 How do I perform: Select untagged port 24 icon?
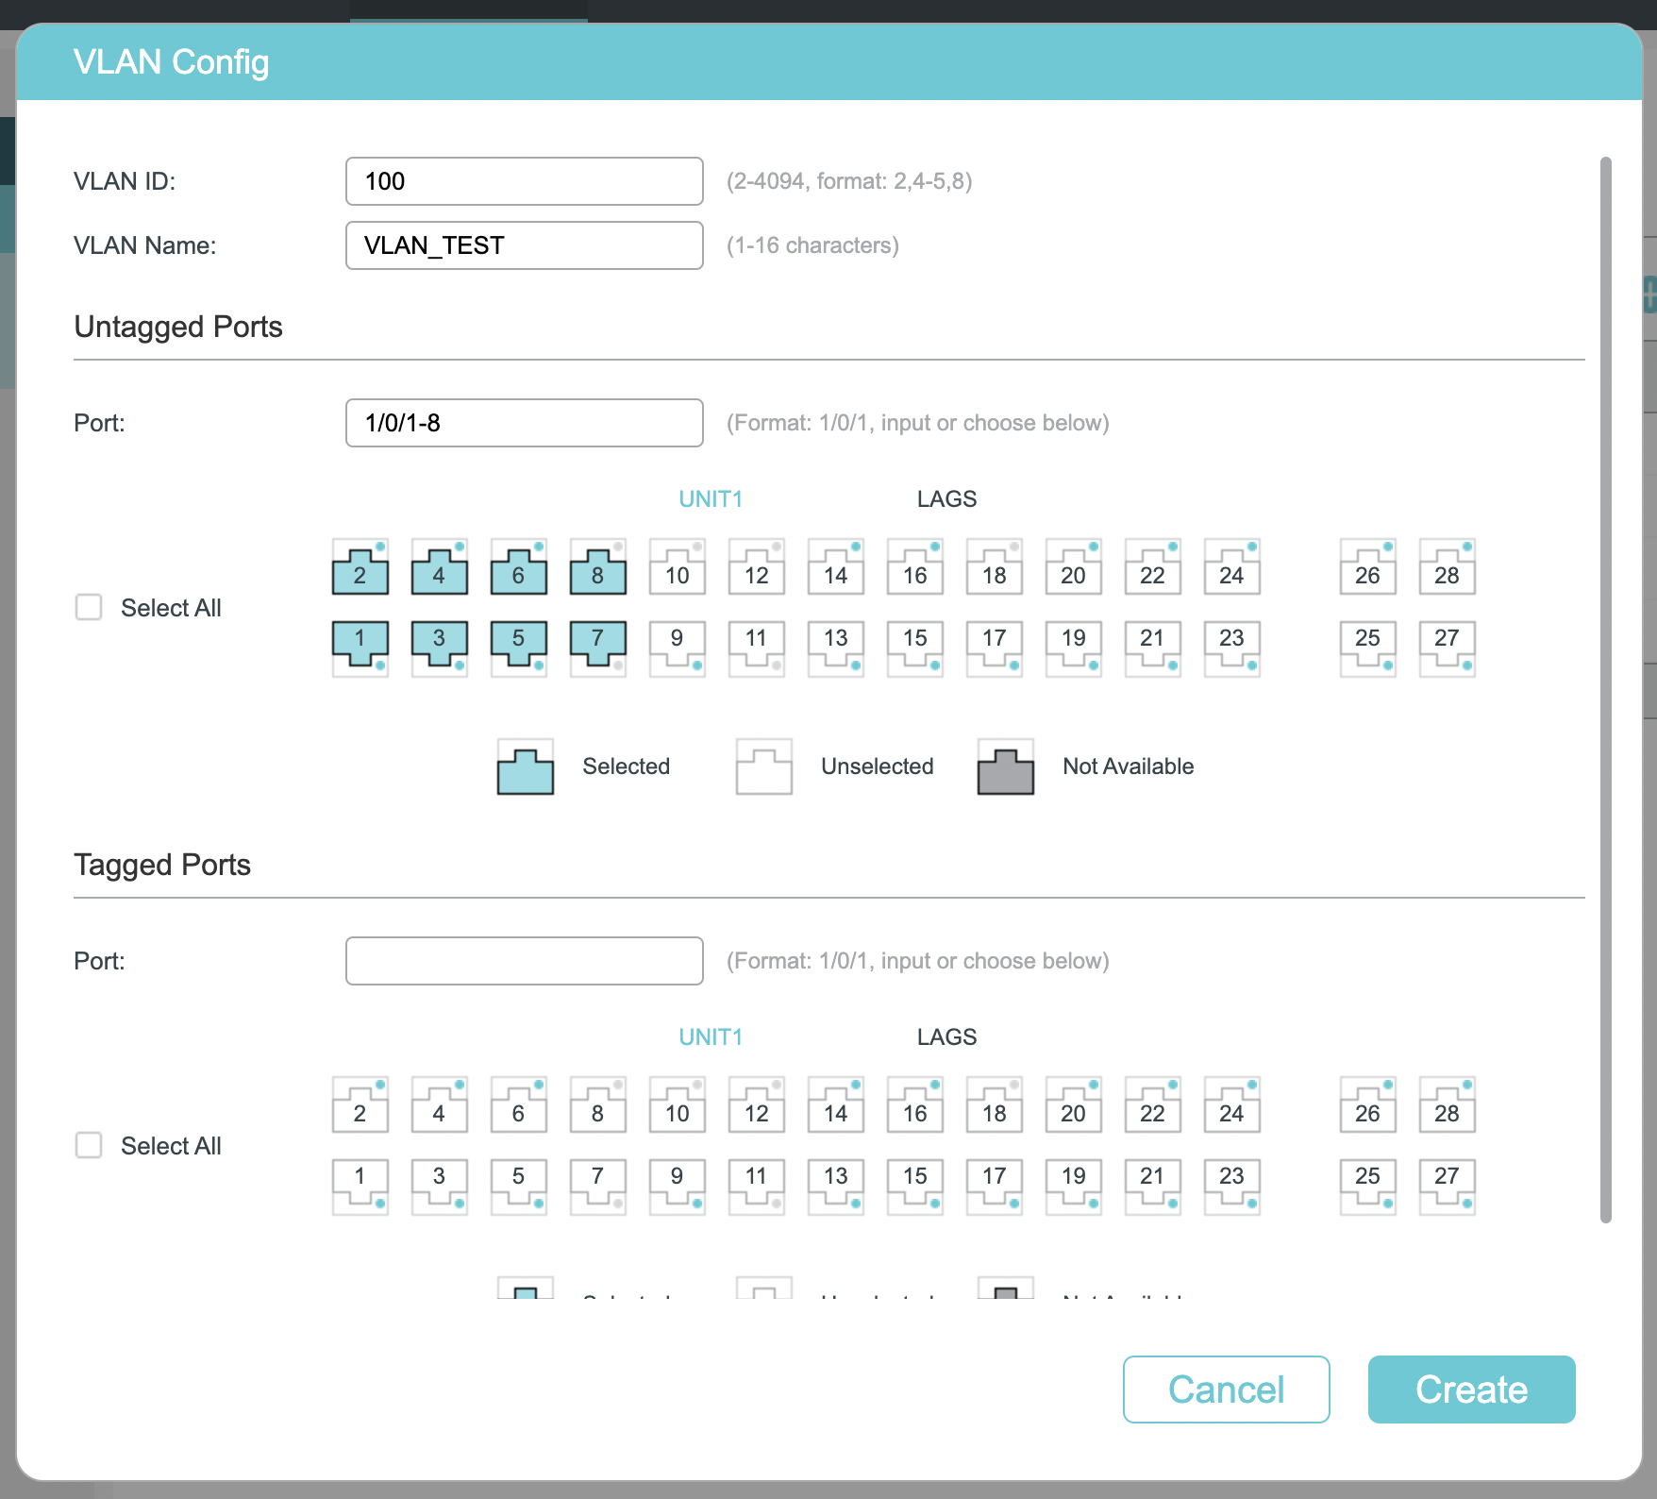(1232, 567)
